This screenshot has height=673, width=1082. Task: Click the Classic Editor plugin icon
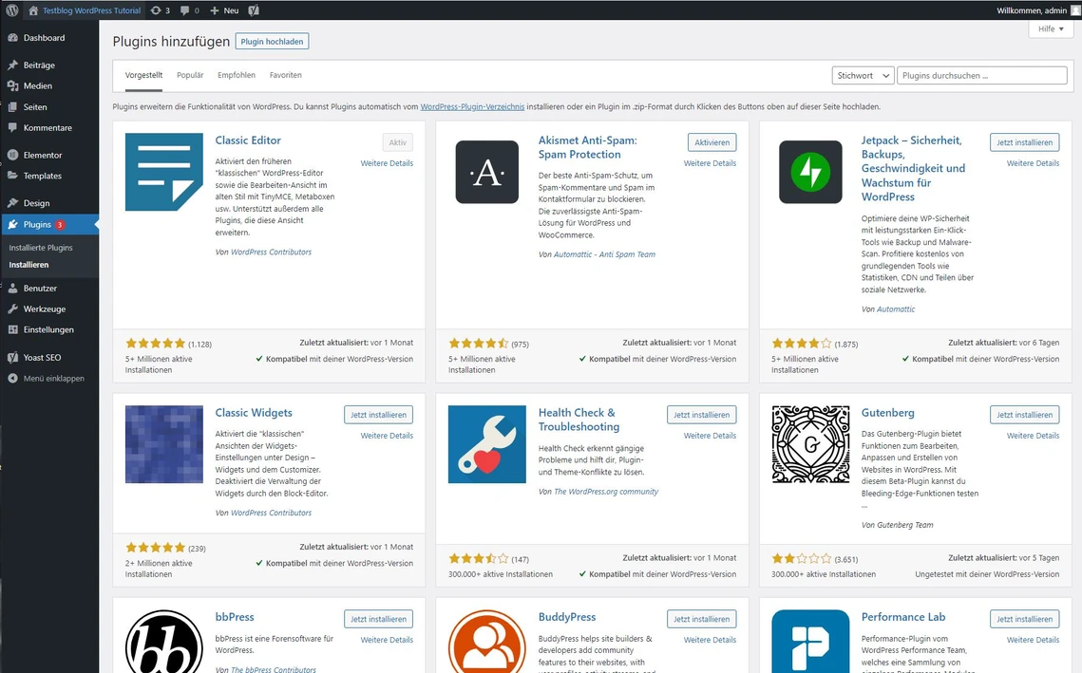pyautogui.click(x=163, y=172)
